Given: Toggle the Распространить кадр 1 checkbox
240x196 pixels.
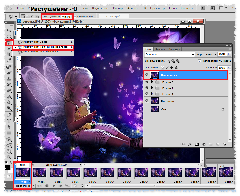Looking at the screenshot, I should click(199, 61).
